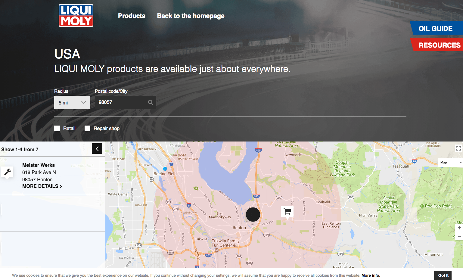Enable the Repair shop checkbox
This screenshot has height=280, width=463.
pyautogui.click(x=87, y=129)
